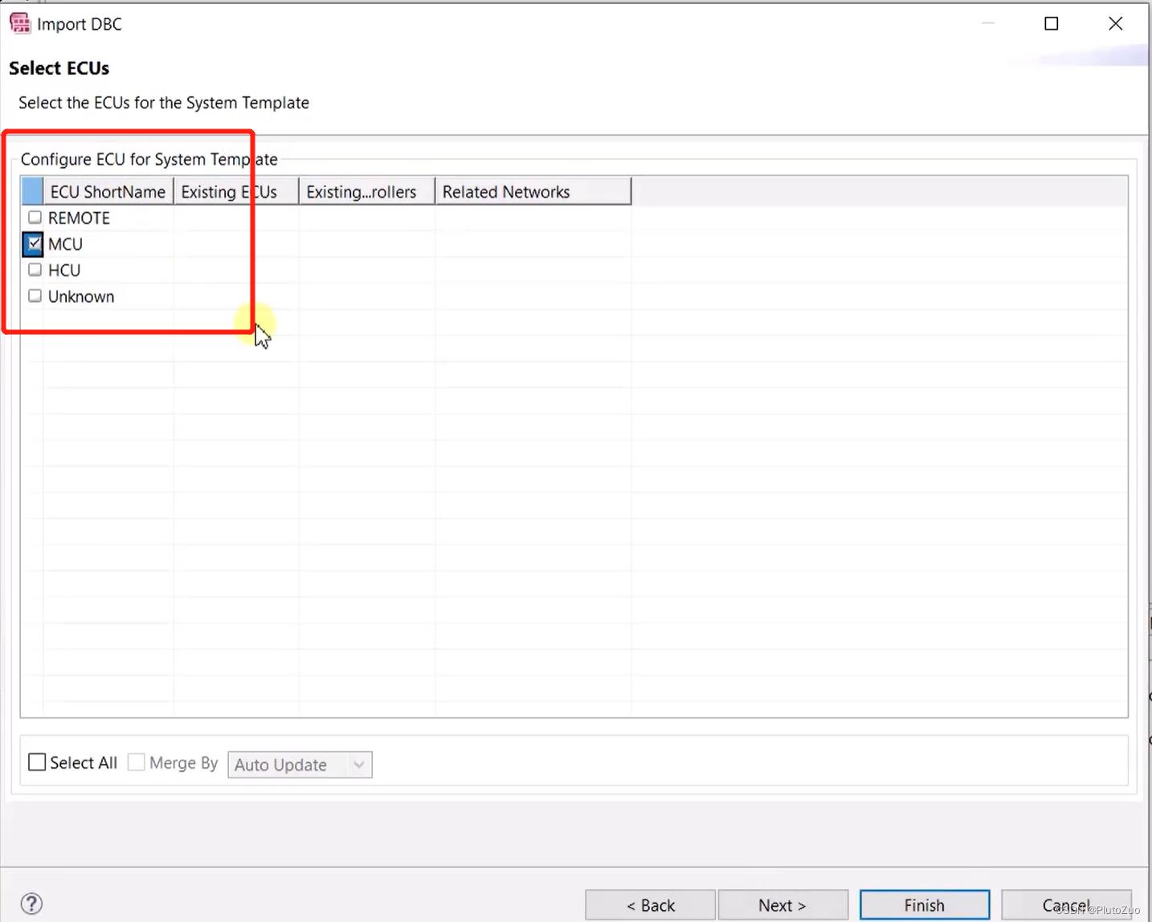Click the Existing ECUs column header
Screen dimensions: 1152x922
pos(236,192)
